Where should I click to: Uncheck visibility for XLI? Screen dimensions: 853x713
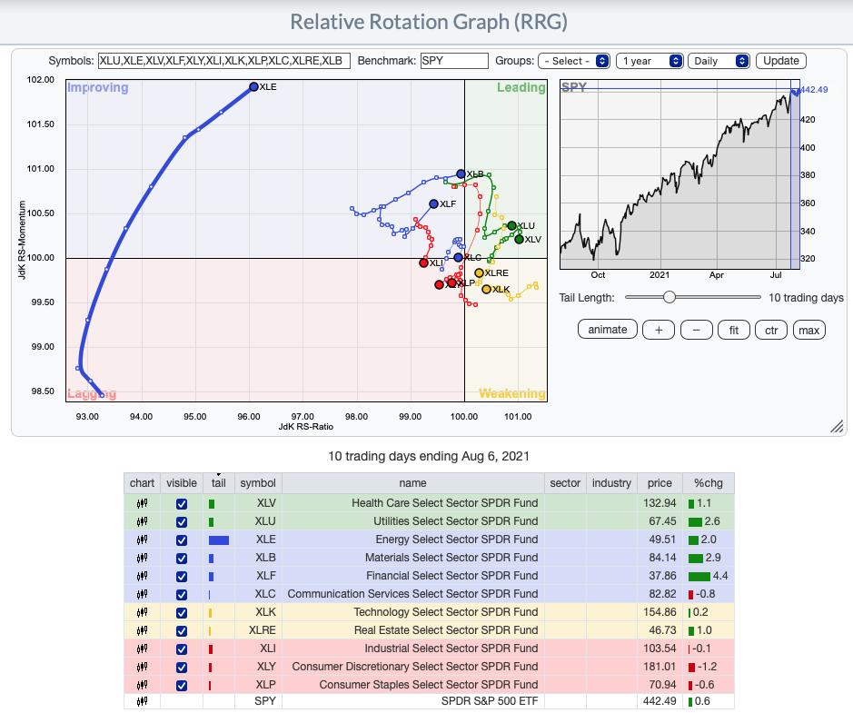point(182,649)
